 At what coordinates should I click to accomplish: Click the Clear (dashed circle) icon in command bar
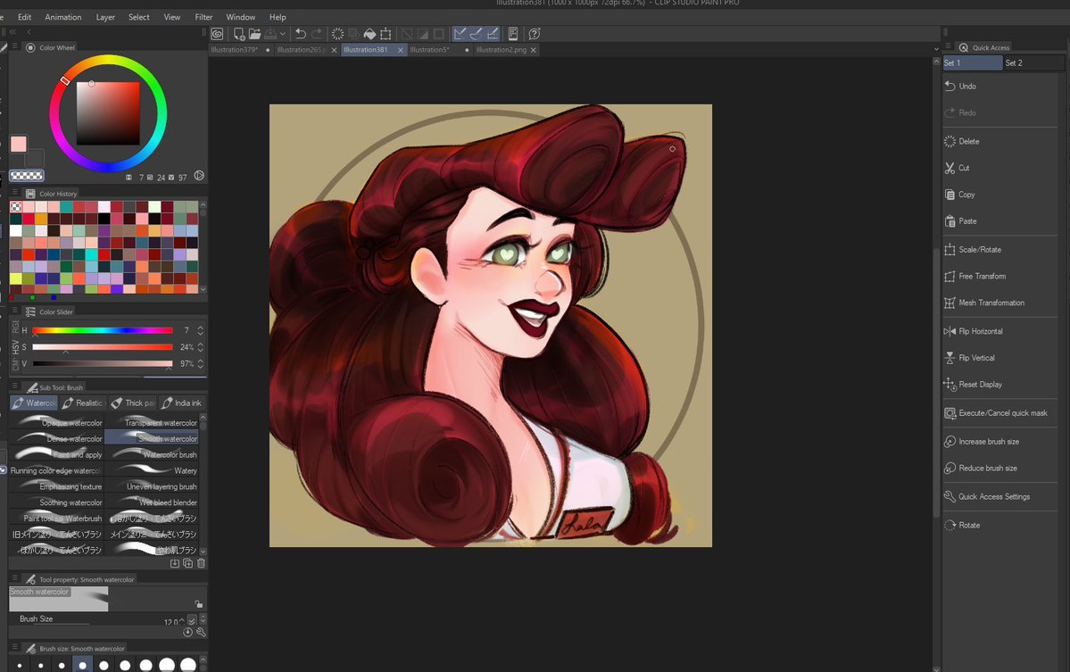tap(337, 33)
